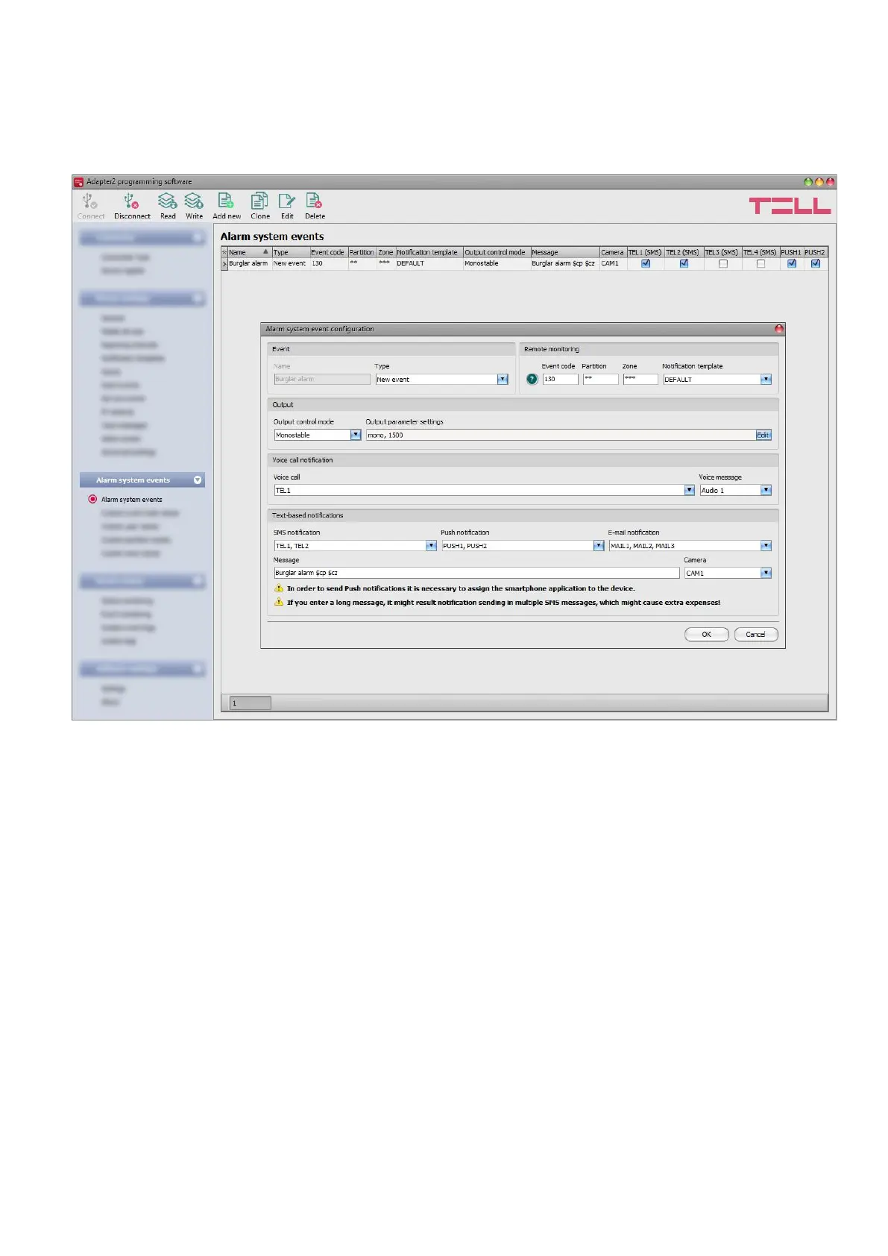The width and height of the screenshot is (888, 1256).
Task: Click the Message column header
Action: (564, 252)
